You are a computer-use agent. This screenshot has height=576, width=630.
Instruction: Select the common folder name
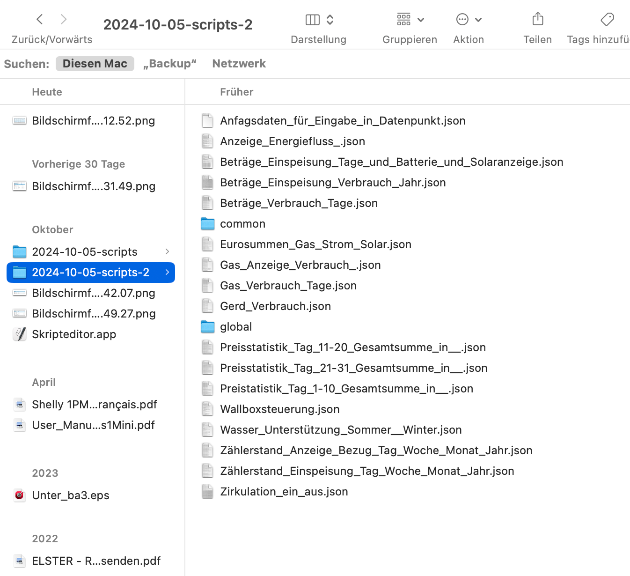[242, 224]
